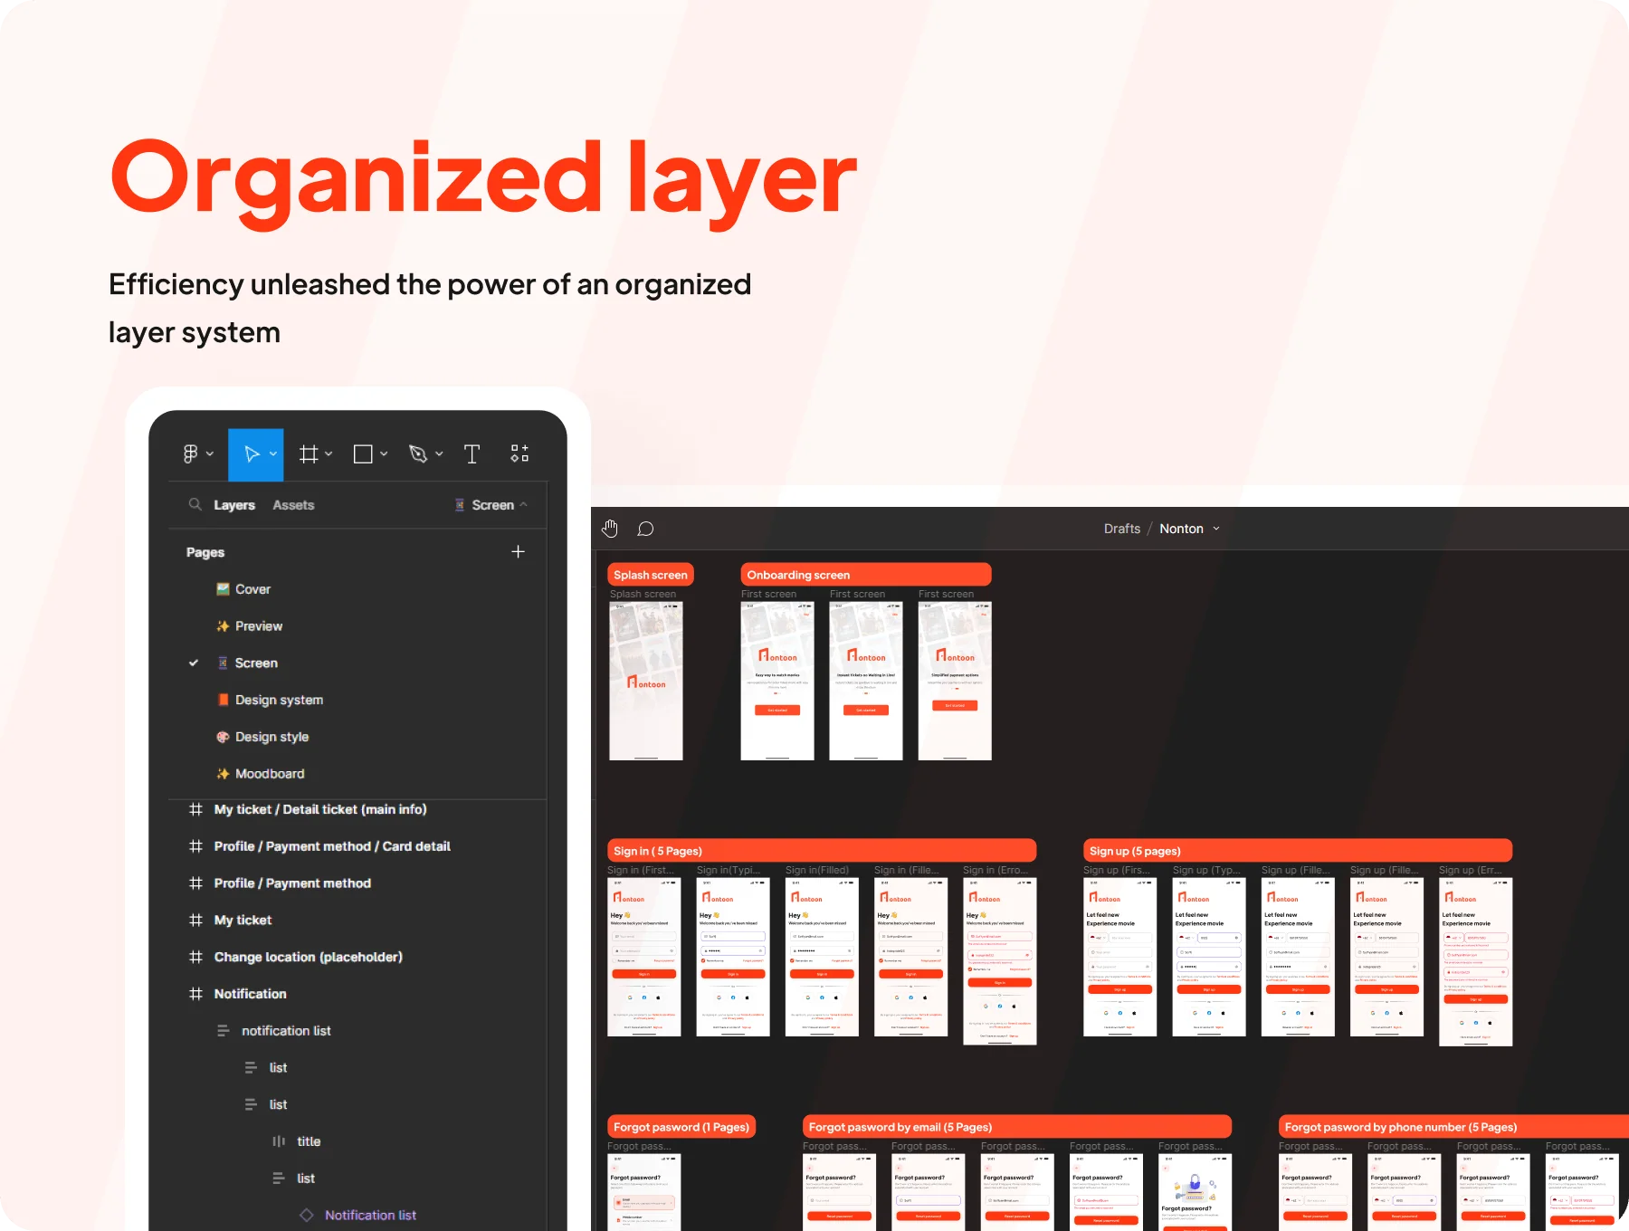Select the Sign in(Filled) frame thumbnail
The height and width of the screenshot is (1231, 1629).
coord(822,957)
